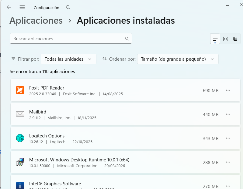Click the Microsoft Corporation publisher text
Viewport: 243px width, 189px height.
[x=77, y=166]
